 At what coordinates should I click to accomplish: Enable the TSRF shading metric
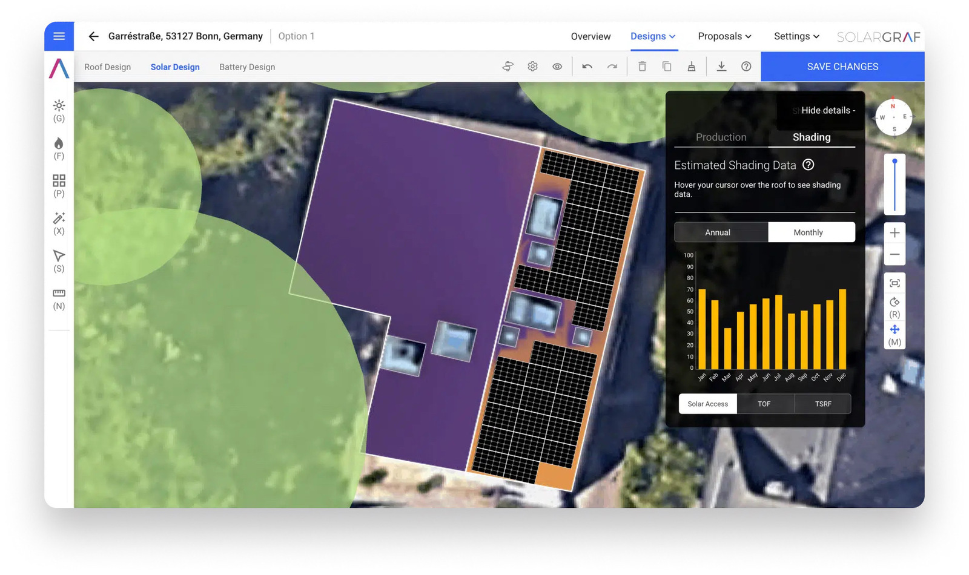coord(822,404)
